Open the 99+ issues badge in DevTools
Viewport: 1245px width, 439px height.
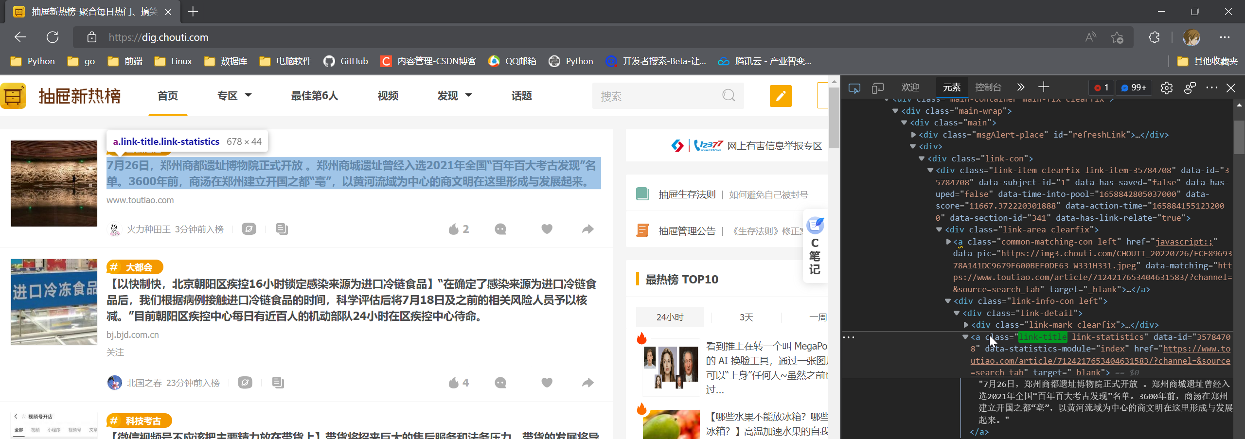coord(1133,88)
